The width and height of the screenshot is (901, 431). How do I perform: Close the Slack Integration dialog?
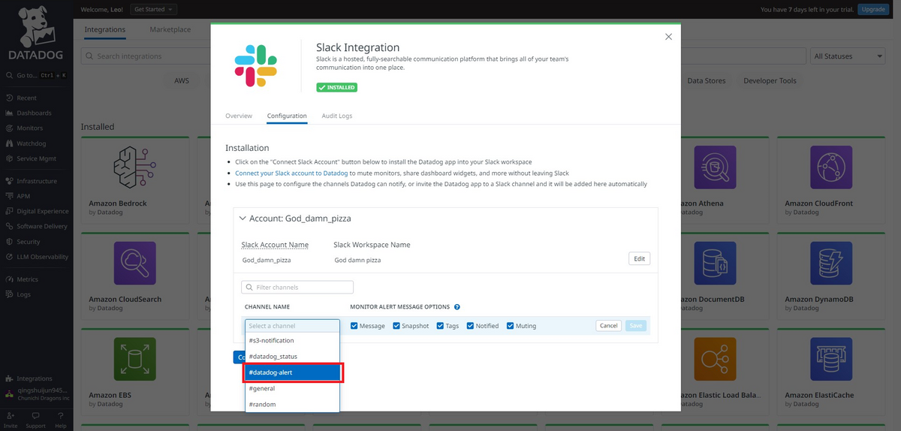(x=669, y=37)
